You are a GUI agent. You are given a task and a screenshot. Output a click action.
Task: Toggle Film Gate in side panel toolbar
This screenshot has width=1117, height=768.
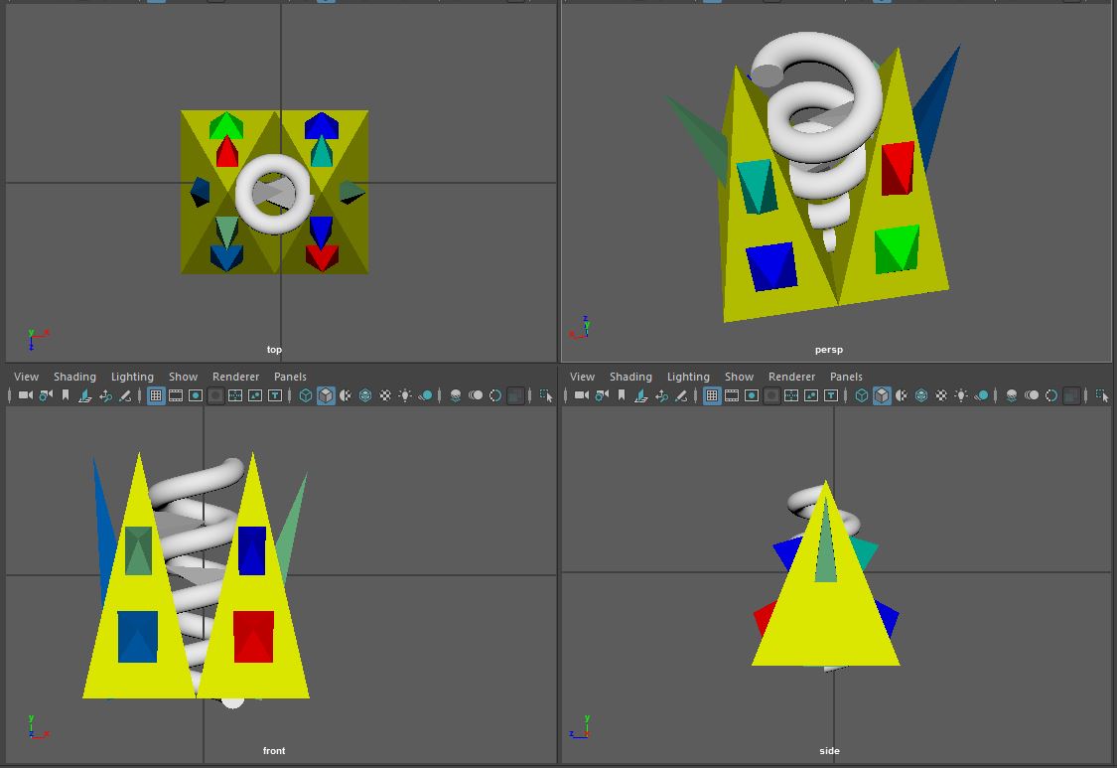[732, 395]
